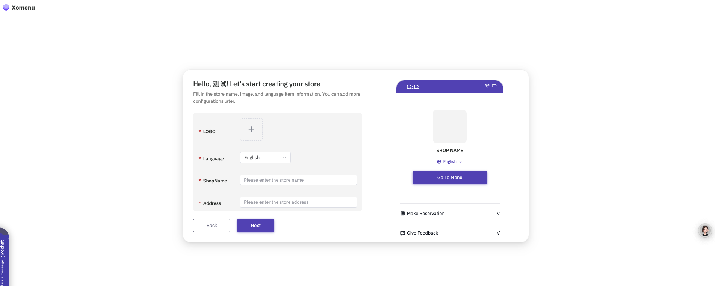Click the plus icon to upload store logo

(251, 129)
